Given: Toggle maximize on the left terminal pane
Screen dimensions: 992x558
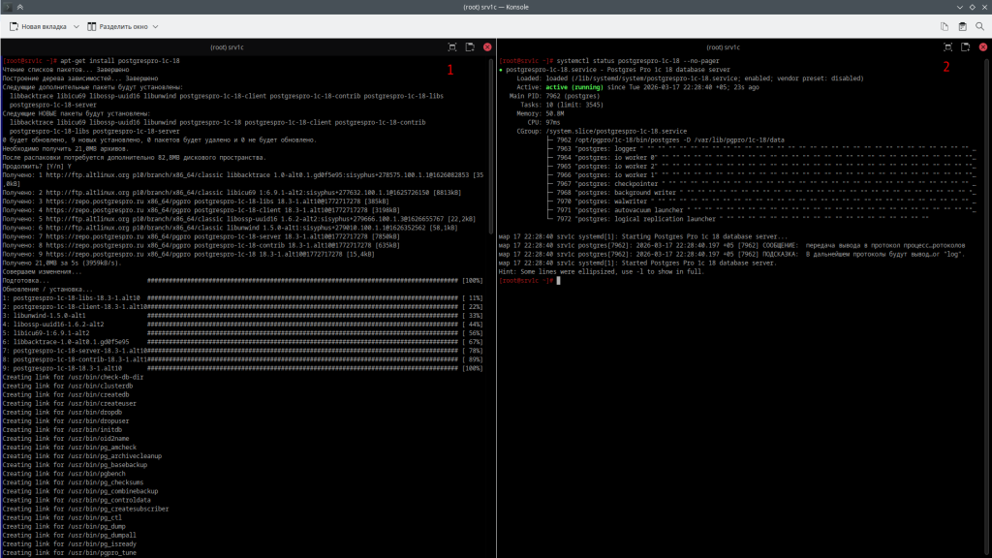Looking at the screenshot, I should [452, 46].
